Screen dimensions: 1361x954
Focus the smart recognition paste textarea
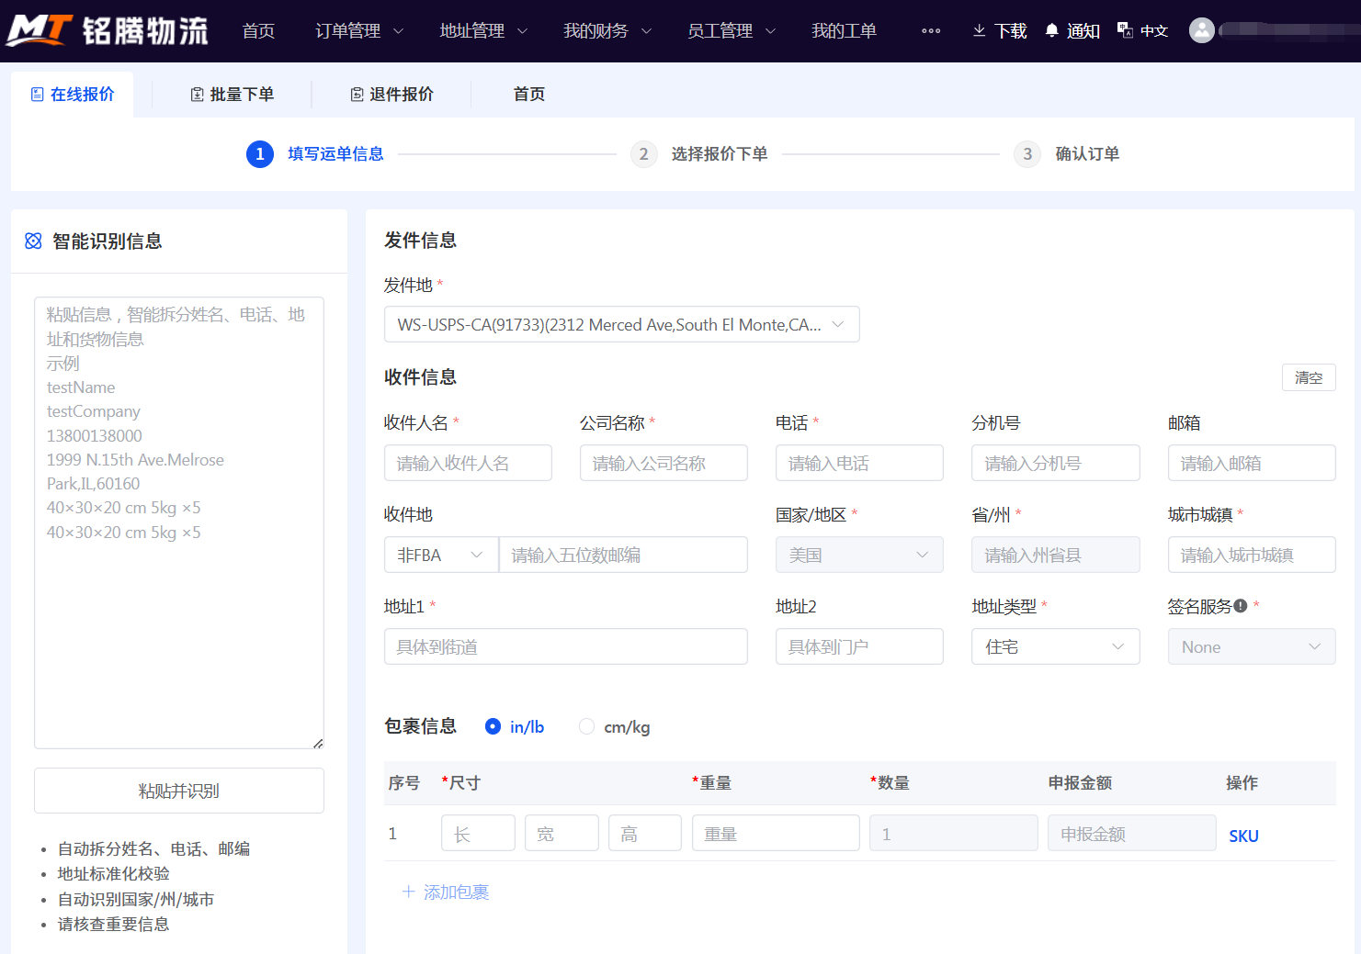[179, 522]
